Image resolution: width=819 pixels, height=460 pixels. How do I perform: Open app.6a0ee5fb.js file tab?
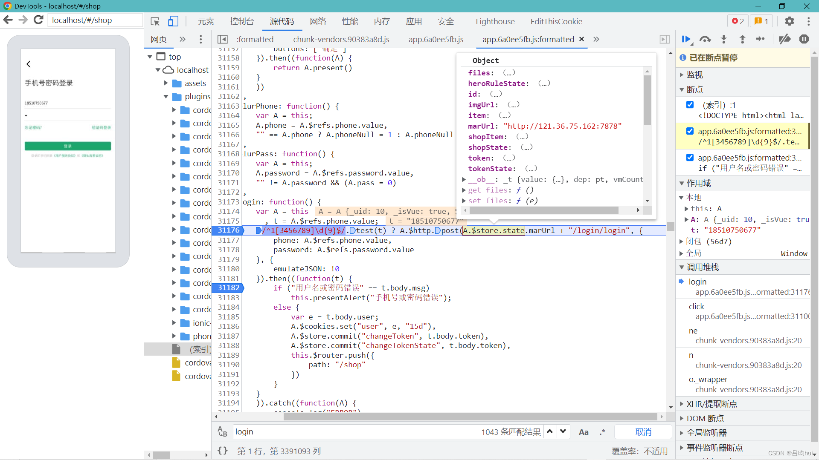436,39
